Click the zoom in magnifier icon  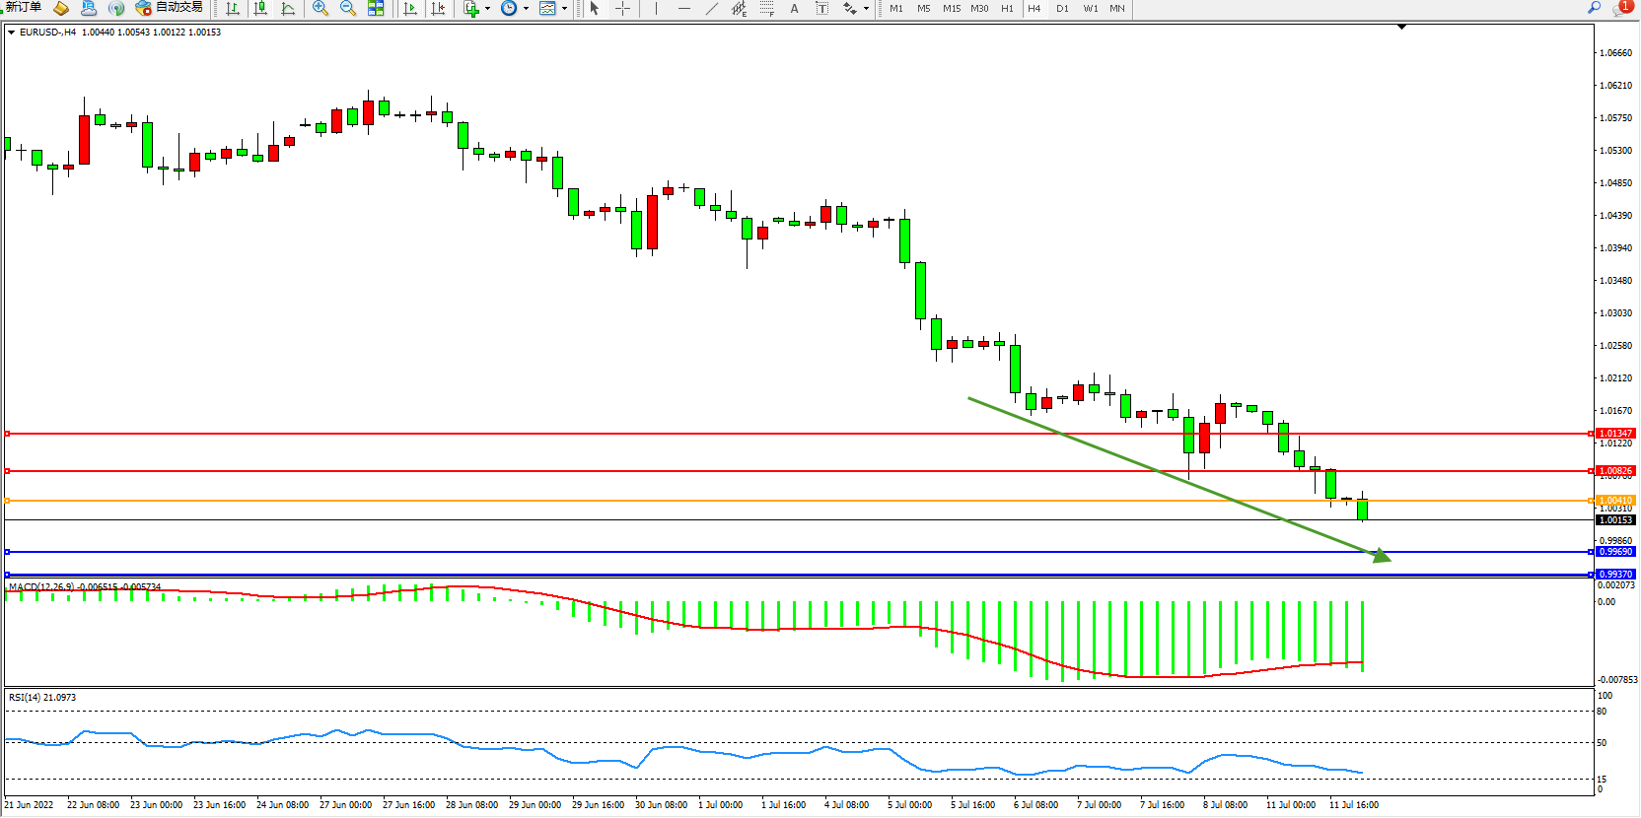tap(321, 8)
